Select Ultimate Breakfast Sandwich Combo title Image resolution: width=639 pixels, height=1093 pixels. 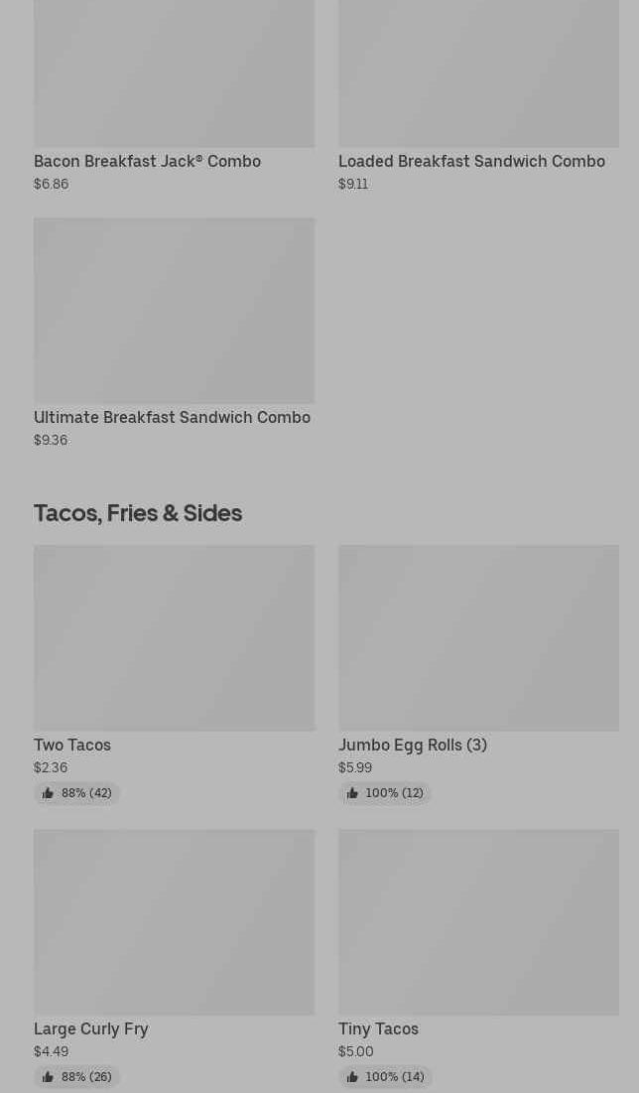coord(172,417)
